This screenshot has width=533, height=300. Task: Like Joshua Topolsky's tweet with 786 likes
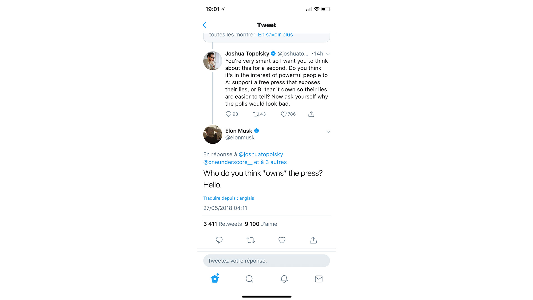[283, 114]
